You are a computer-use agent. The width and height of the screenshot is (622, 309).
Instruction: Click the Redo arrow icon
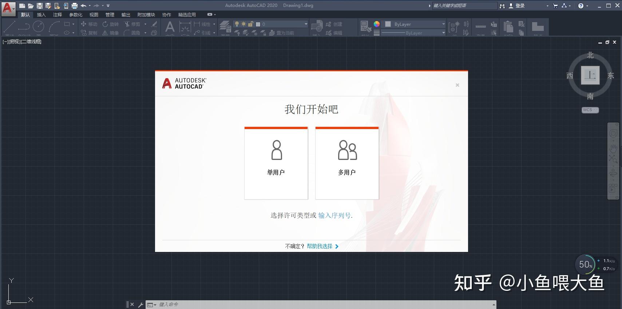point(96,5)
